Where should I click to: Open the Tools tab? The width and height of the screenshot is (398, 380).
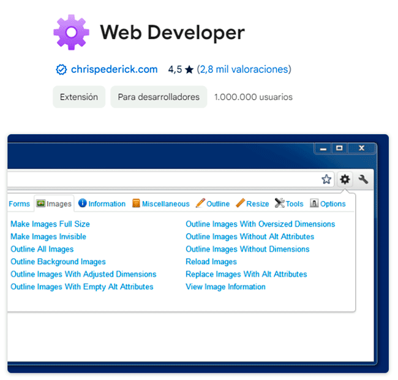click(x=289, y=203)
